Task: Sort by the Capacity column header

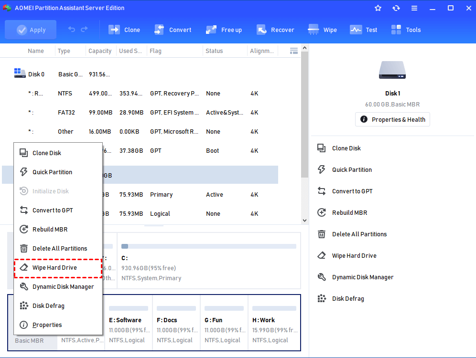Action: coord(100,51)
